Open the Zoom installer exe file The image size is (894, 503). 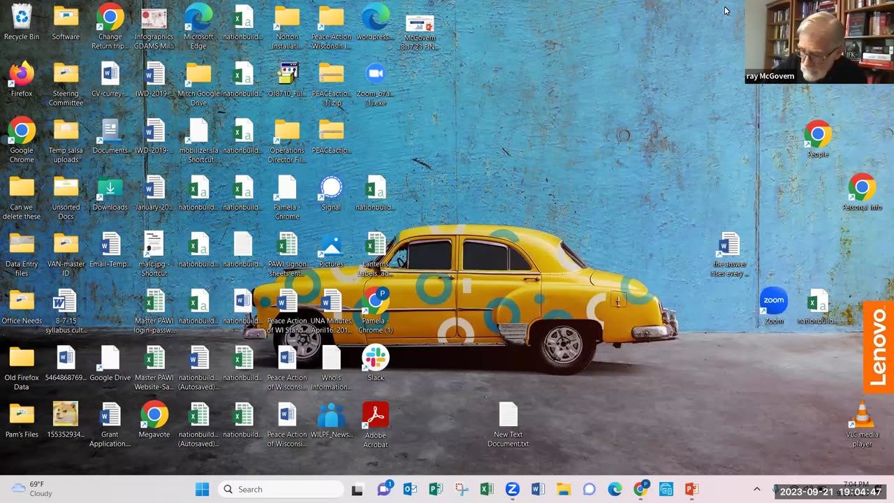tap(376, 83)
